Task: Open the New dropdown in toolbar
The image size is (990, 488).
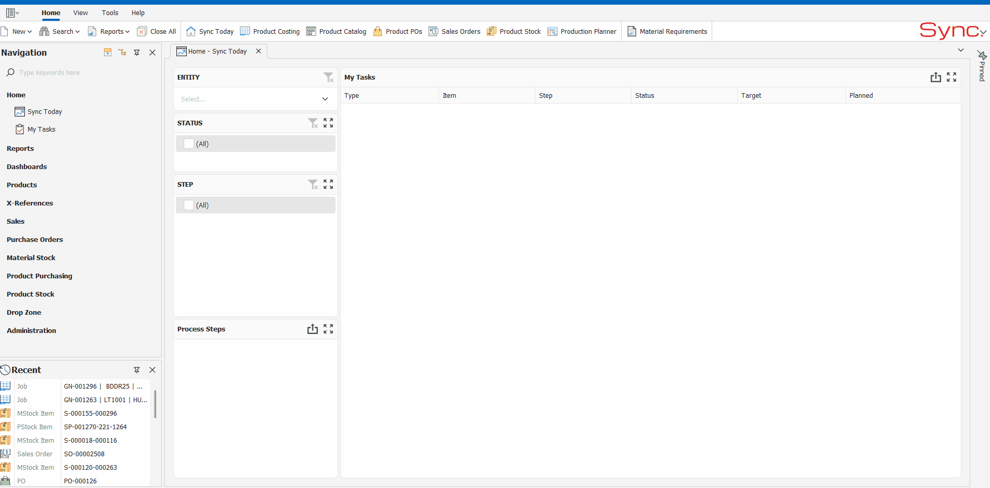Action: (x=17, y=32)
